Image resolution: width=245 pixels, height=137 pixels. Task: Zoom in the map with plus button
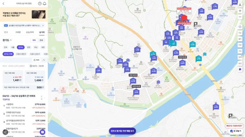pyautogui.click(x=240, y=11)
